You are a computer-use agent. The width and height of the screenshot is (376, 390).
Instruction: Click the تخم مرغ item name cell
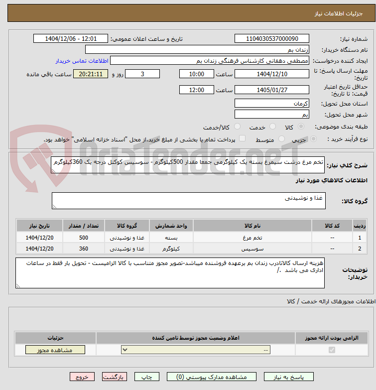click(252, 238)
